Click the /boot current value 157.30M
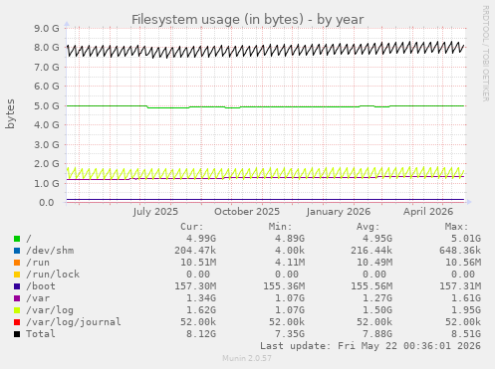 pyautogui.click(x=195, y=286)
